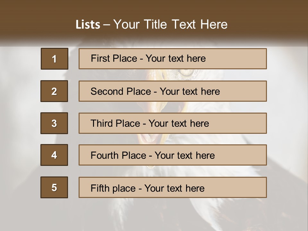Select the number 5 box
Viewport: 308px width, 231px height.
coord(54,187)
